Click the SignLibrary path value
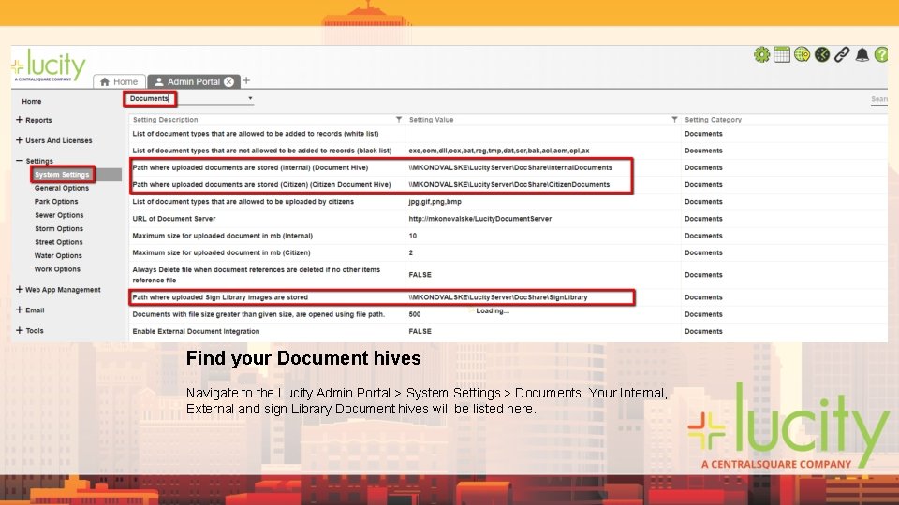Viewport: 899px width, 505px height. coord(498,297)
